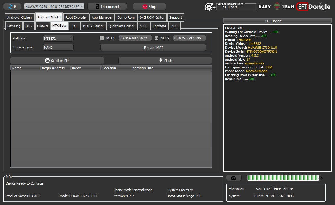
Task: Select the Android Model tab
Action: point(49,17)
